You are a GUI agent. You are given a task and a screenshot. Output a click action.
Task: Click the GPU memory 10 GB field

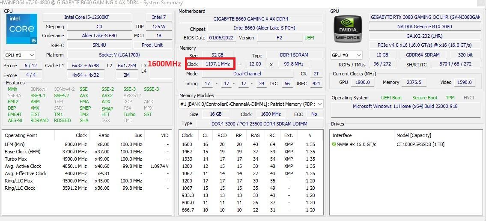[382, 55]
